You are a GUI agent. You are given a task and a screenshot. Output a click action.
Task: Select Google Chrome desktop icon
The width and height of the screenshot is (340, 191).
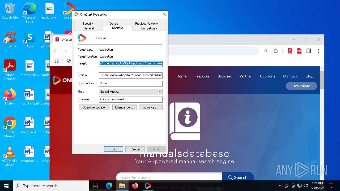tap(10, 127)
